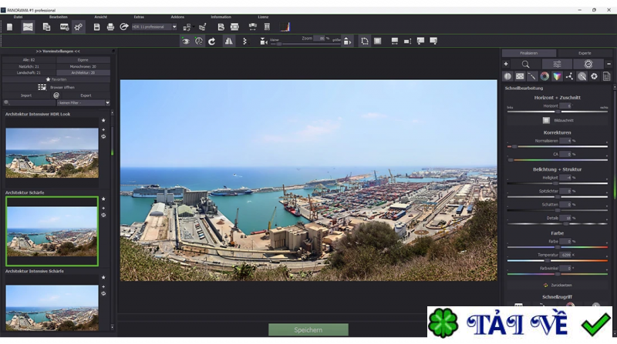
Task: Open the Addons menu
Action: (x=177, y=17)
